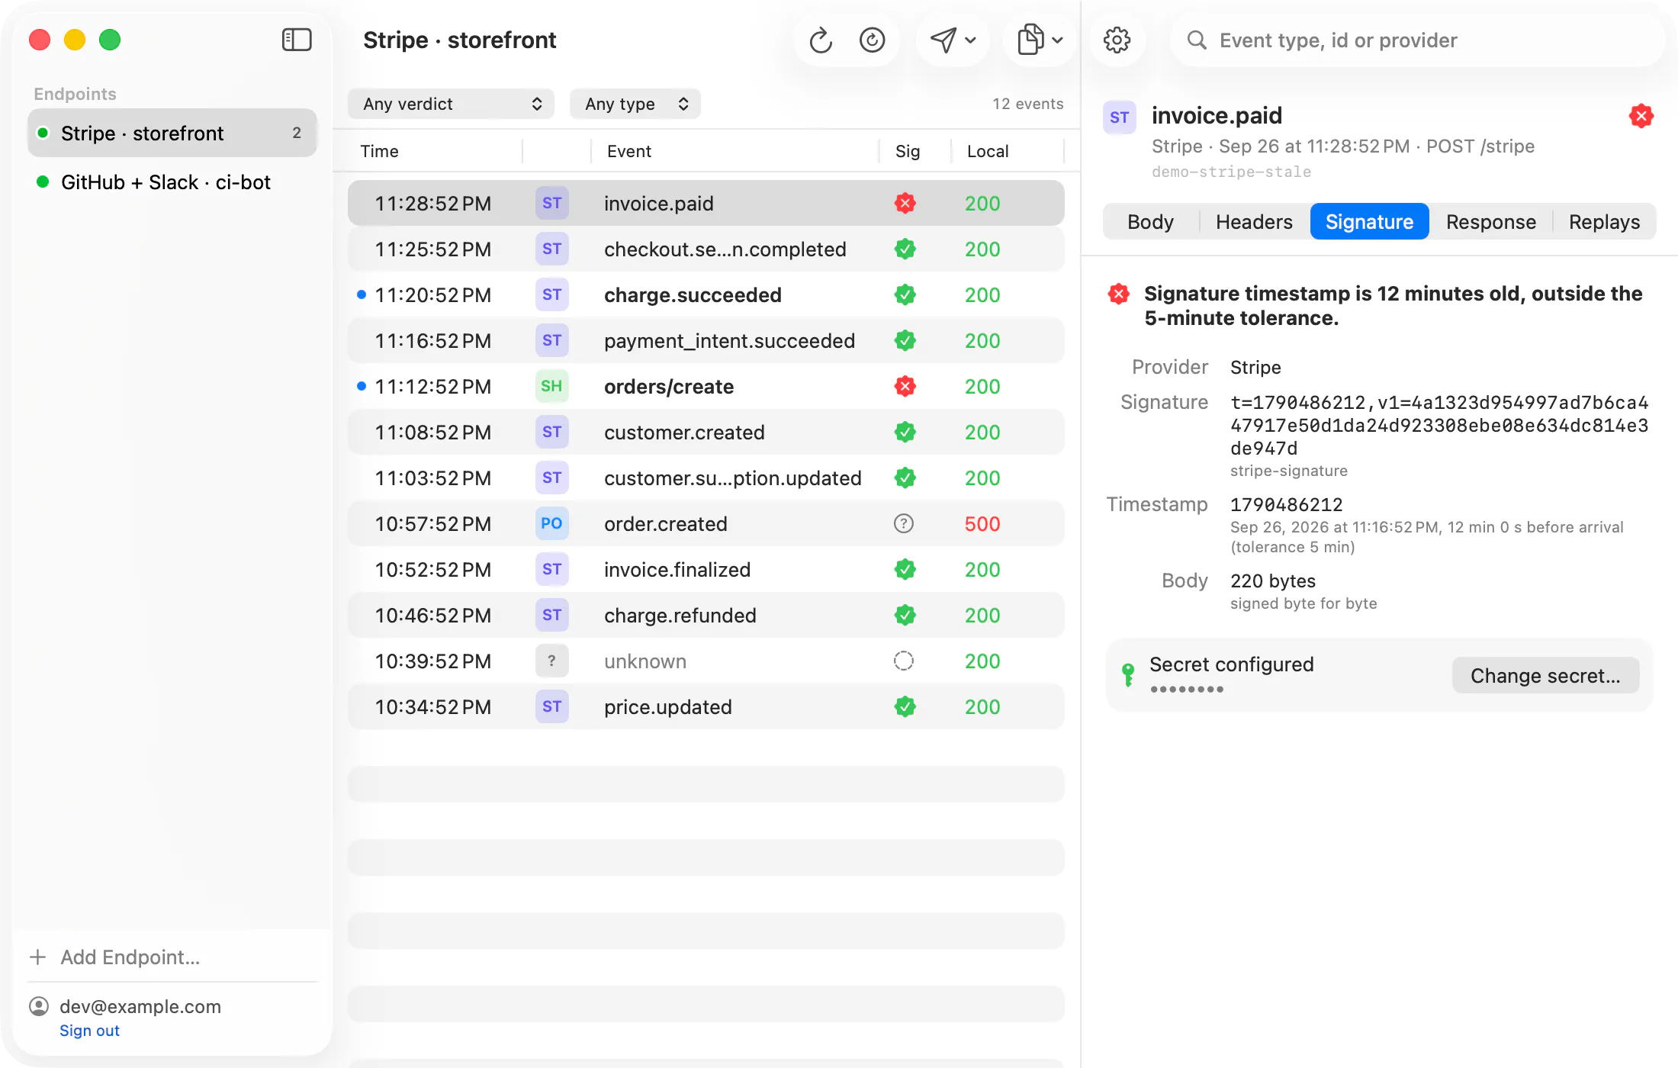Click the red error icon beside signature message
This screenshot has height=1068, width=1678.
(x=1119, y=294)
